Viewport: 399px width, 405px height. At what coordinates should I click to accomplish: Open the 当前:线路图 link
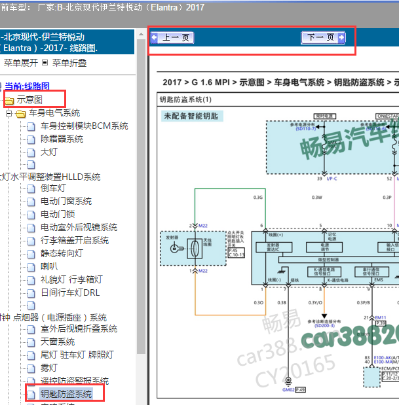point(27,86)
